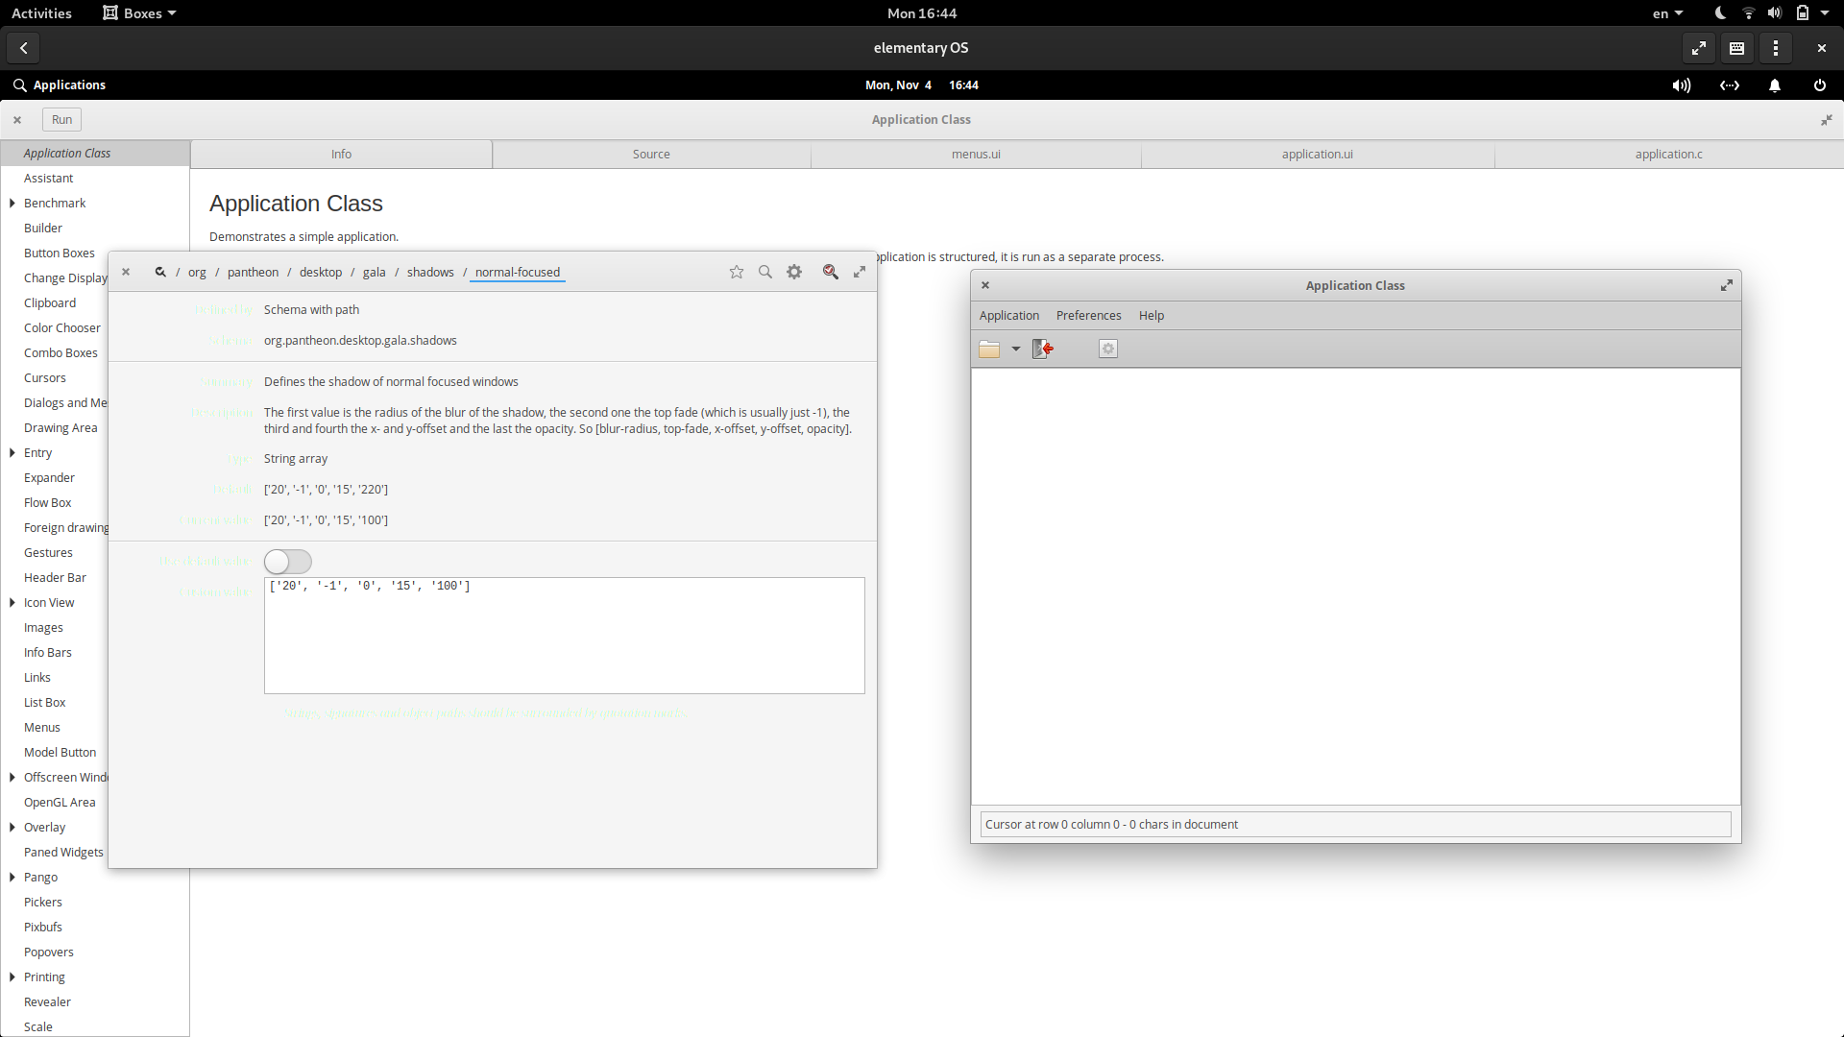Click inside the Custom value text field
This screenshot has width=1844, height=1037.
(565, 636)
